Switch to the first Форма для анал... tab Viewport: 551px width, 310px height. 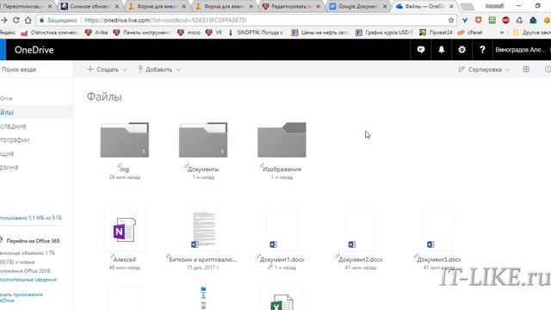point(157,6)
